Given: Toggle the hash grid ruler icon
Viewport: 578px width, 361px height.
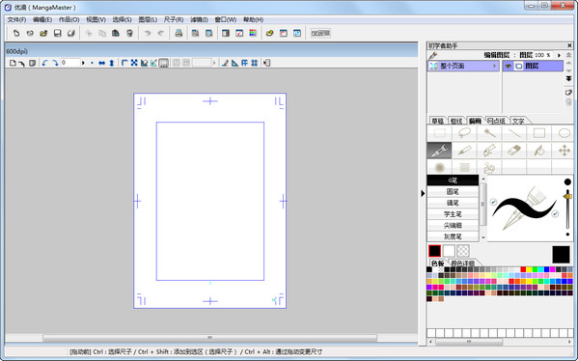Looking at the screenshot, I should tap(255, 63).
